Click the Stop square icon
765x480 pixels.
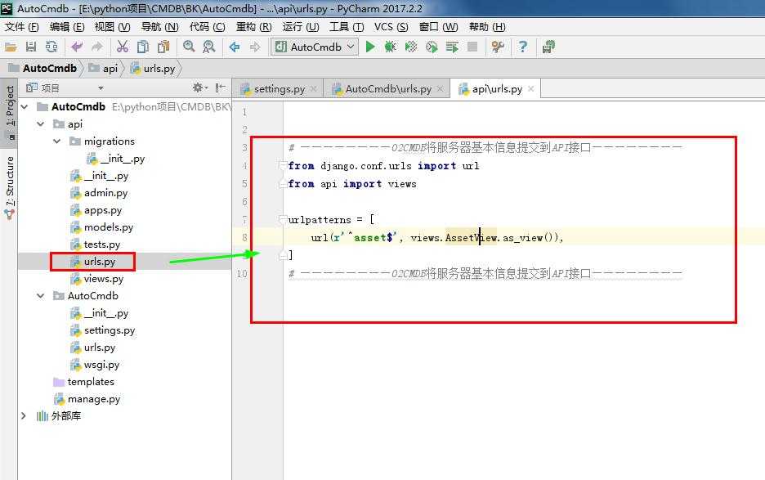click(472, 47)
